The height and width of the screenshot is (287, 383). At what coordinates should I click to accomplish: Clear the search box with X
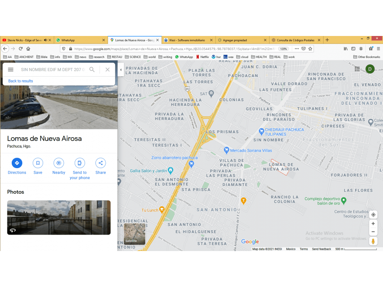(x=108, y=70)
